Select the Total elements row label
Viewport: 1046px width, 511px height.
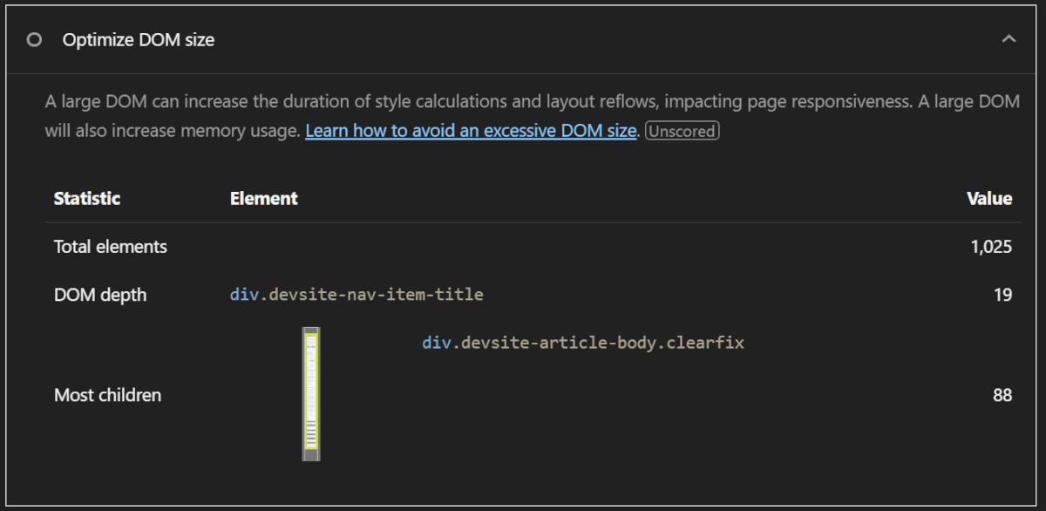coord(111,247)
